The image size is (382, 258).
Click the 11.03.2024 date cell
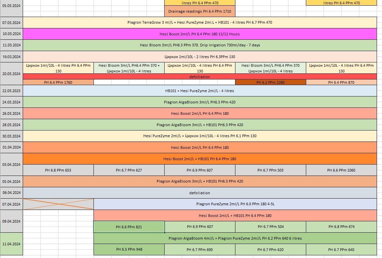coord(11,45)
